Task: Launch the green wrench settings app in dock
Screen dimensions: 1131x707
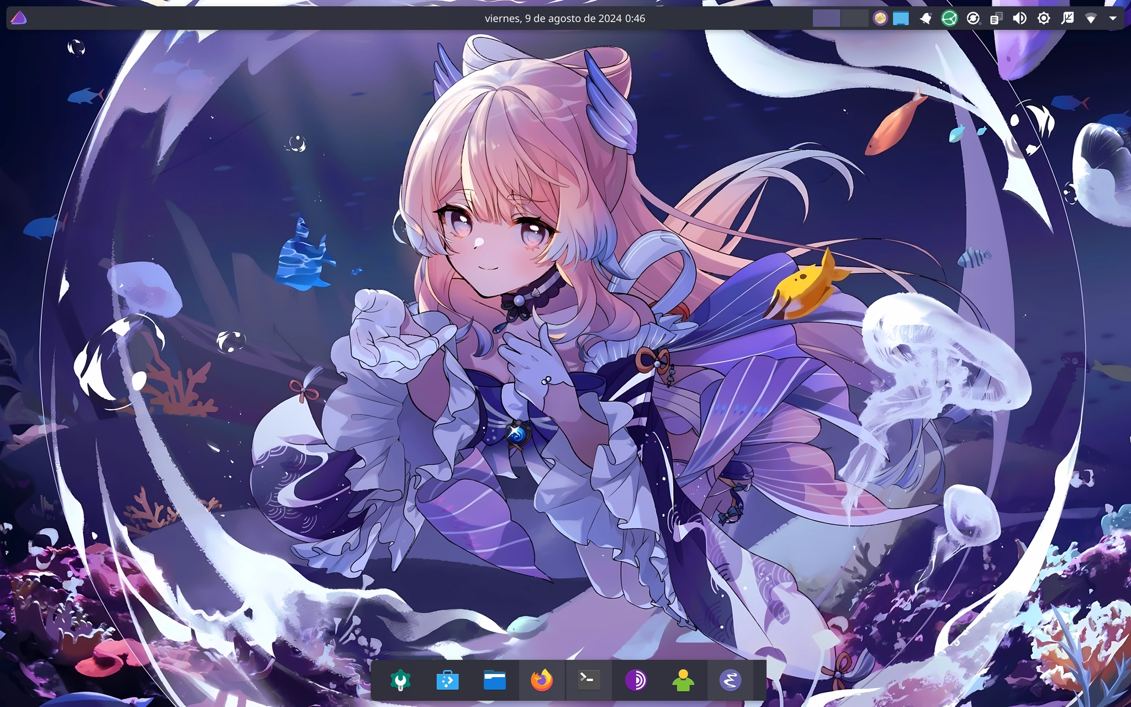Action: click(x=400, y=680)
